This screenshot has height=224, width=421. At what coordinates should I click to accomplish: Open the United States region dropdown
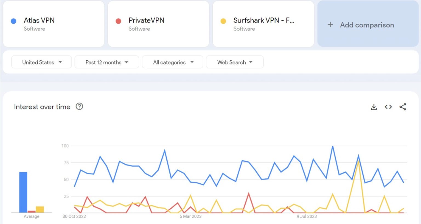click(41, 62)
